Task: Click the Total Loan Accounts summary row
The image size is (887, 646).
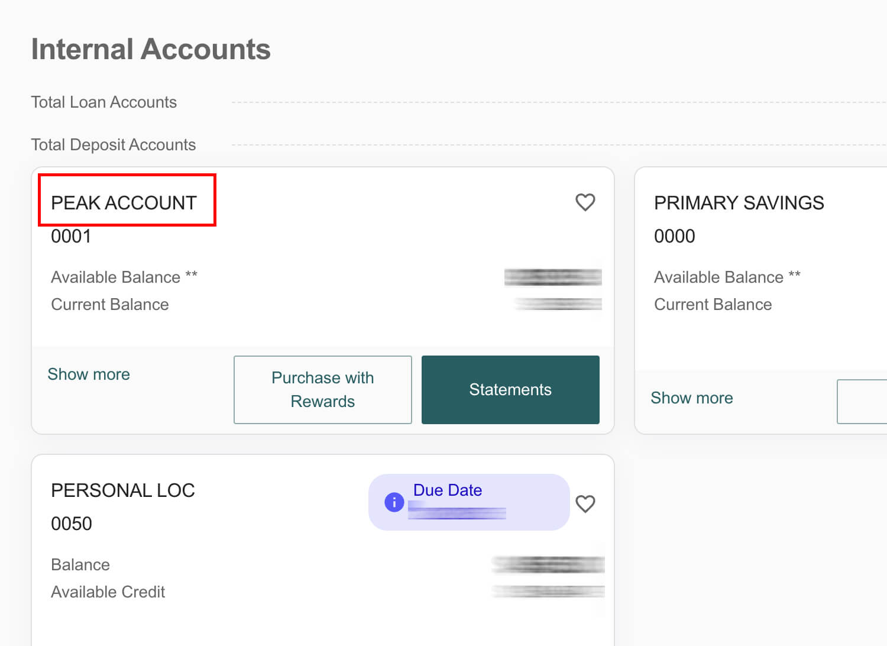Action: (103, 102)
